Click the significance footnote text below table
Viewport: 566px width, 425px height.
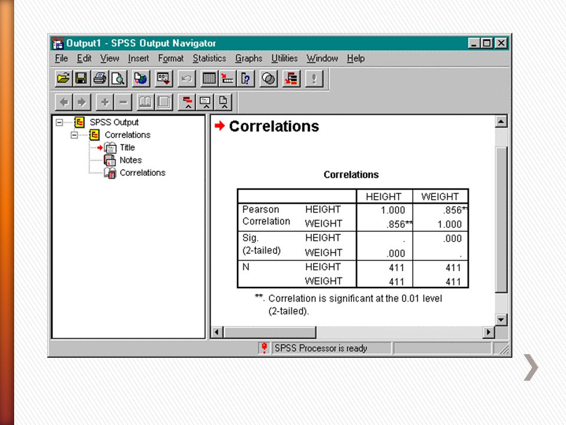coord(348,305)
